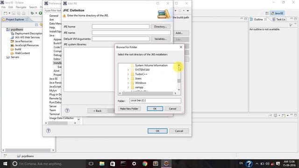Confirm folder selection with OK in Browse dialog

click(155, 109)
